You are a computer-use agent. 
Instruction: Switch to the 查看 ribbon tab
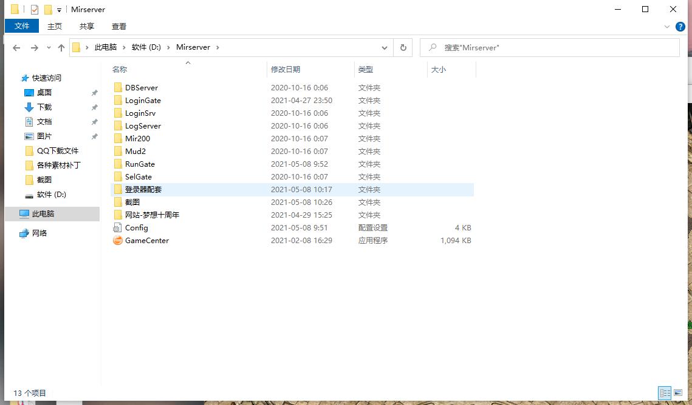(119, 26)
